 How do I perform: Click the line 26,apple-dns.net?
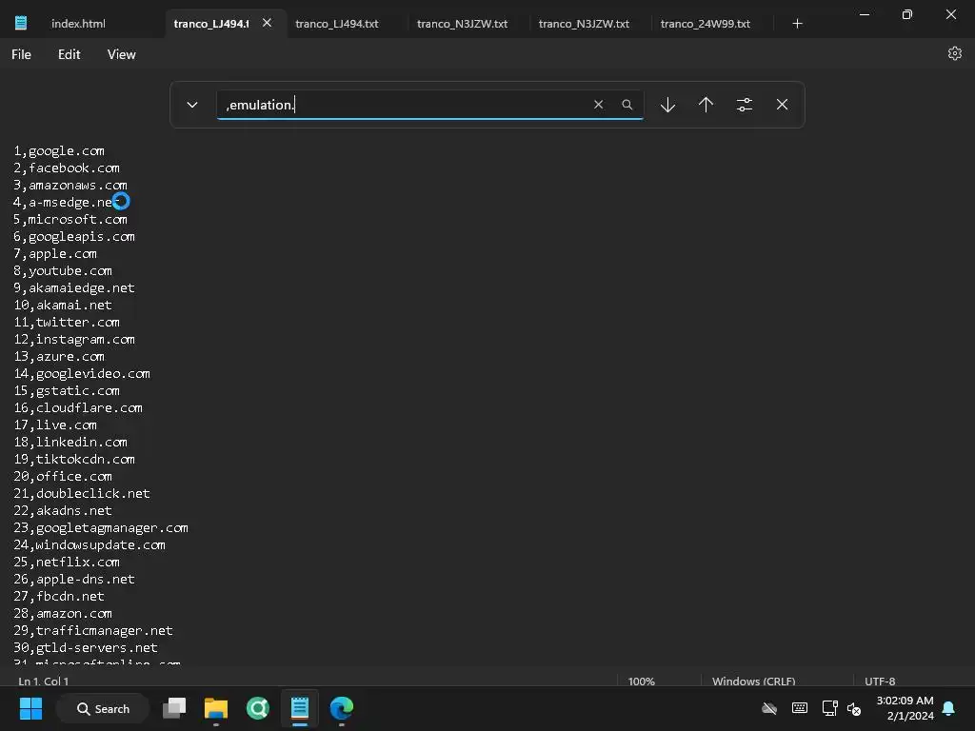coord(74,580)
